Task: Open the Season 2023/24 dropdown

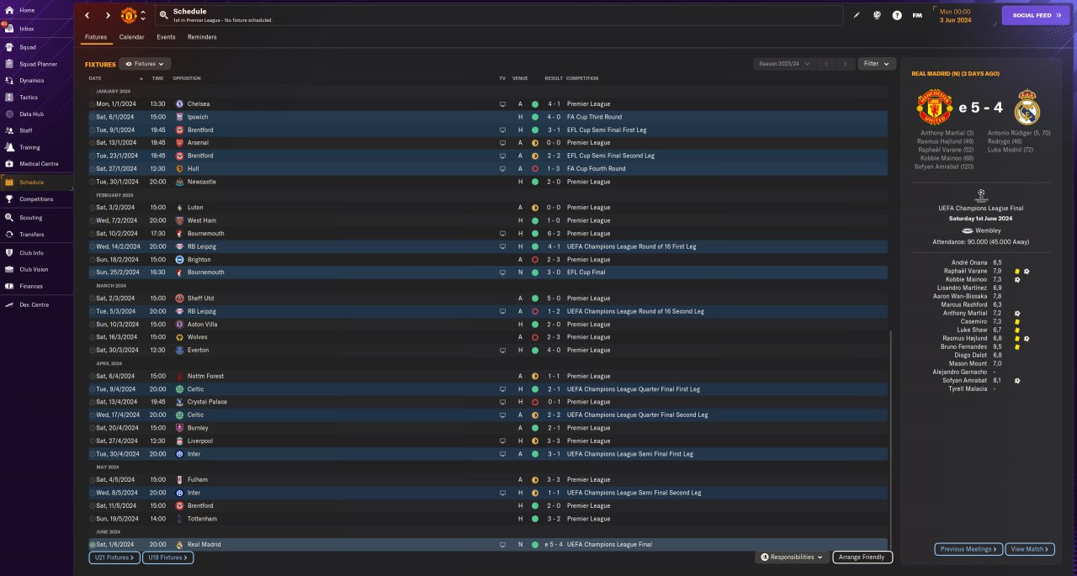Action: click(x=784, y=64)
